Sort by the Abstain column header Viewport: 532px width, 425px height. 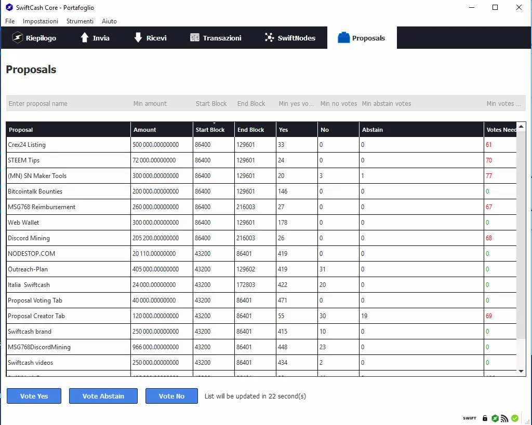point(421,129)
